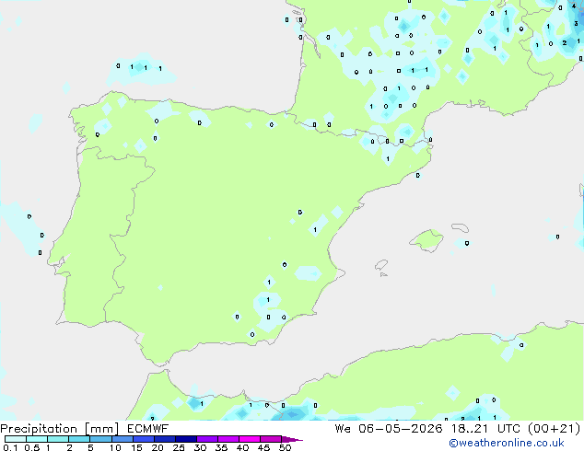
Task: Click the 'Precipitation' title text
Action: click(x=39, y=429)
